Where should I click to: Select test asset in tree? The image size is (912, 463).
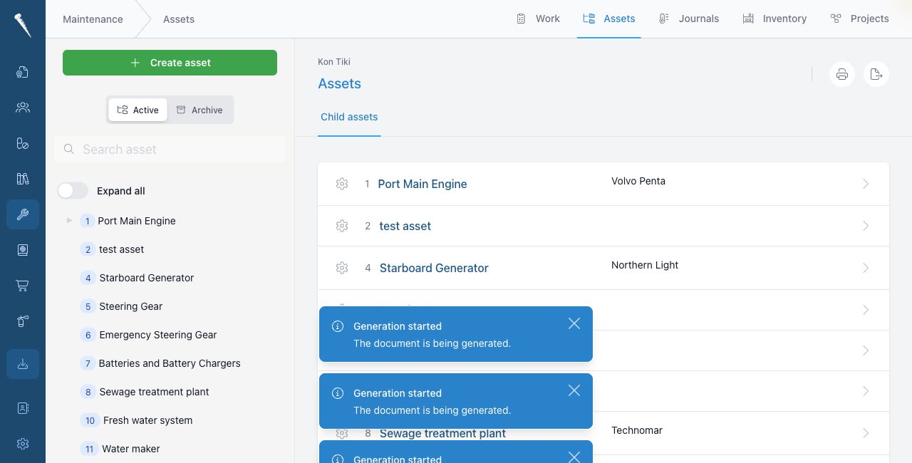pyautogui.click(x=121, y=249)
